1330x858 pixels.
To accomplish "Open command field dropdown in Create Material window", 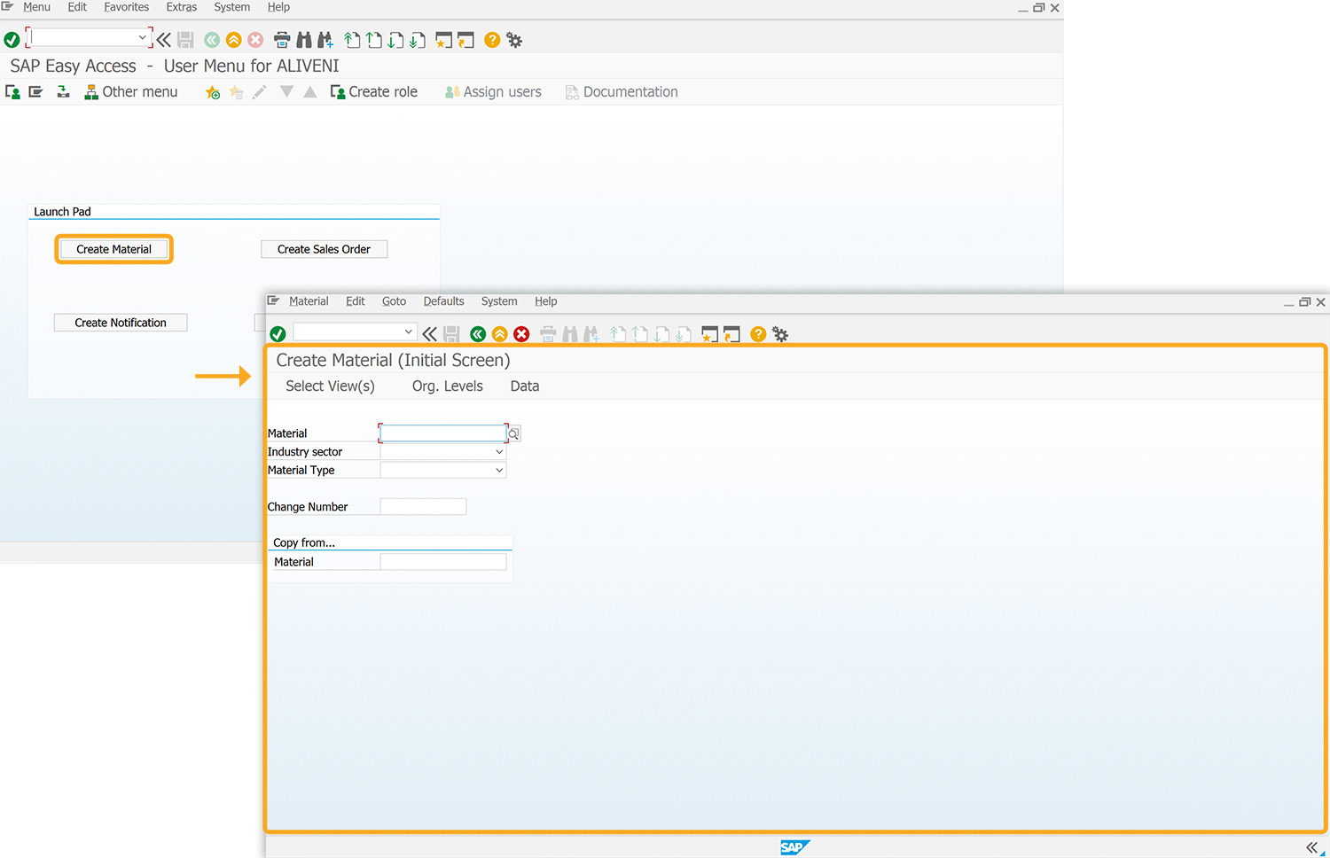I will 409,331.
